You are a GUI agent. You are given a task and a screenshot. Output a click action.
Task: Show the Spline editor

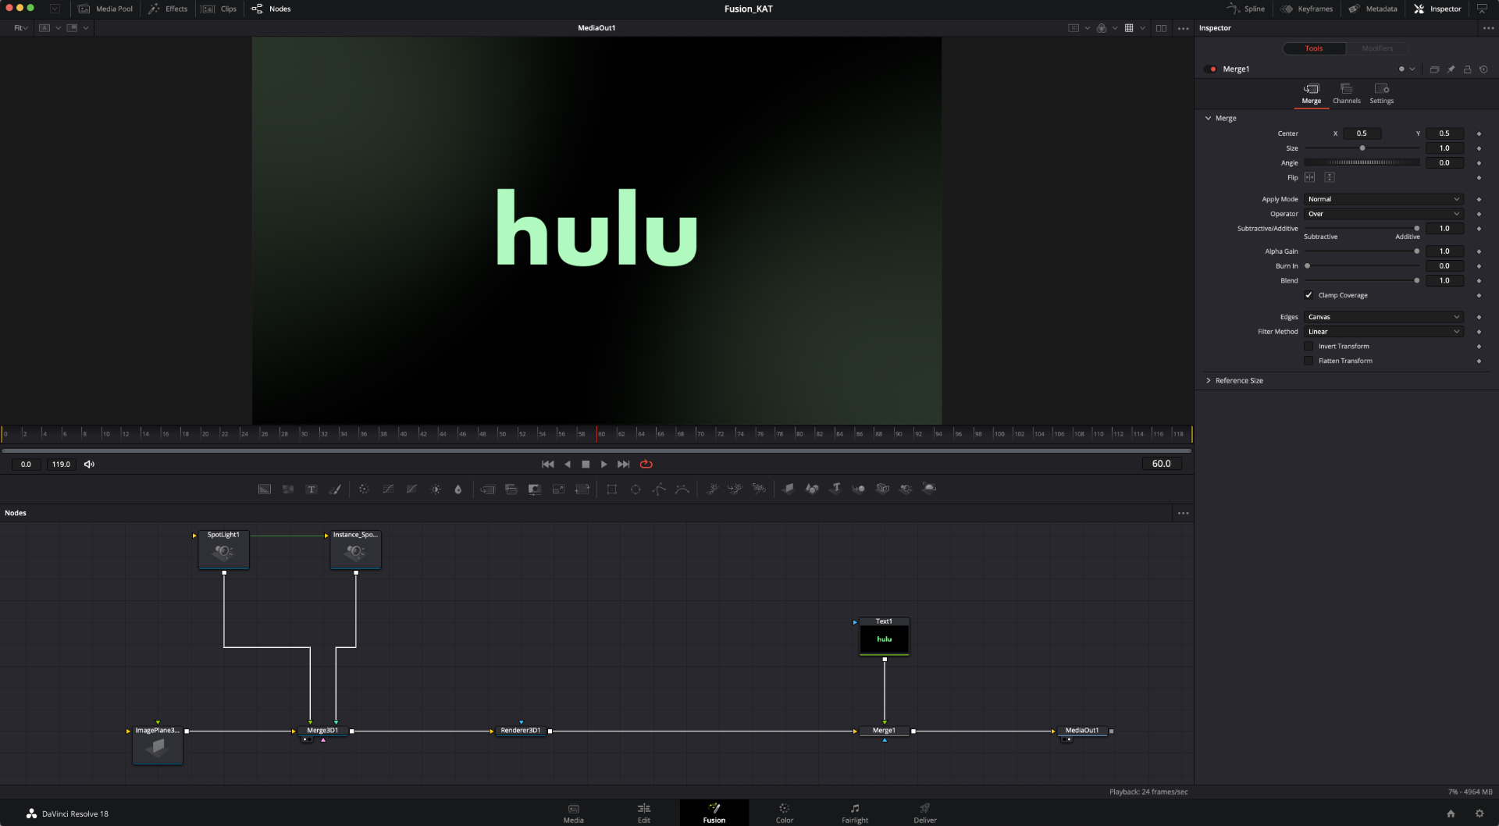pyautogui.click(x=1245, y=9)
